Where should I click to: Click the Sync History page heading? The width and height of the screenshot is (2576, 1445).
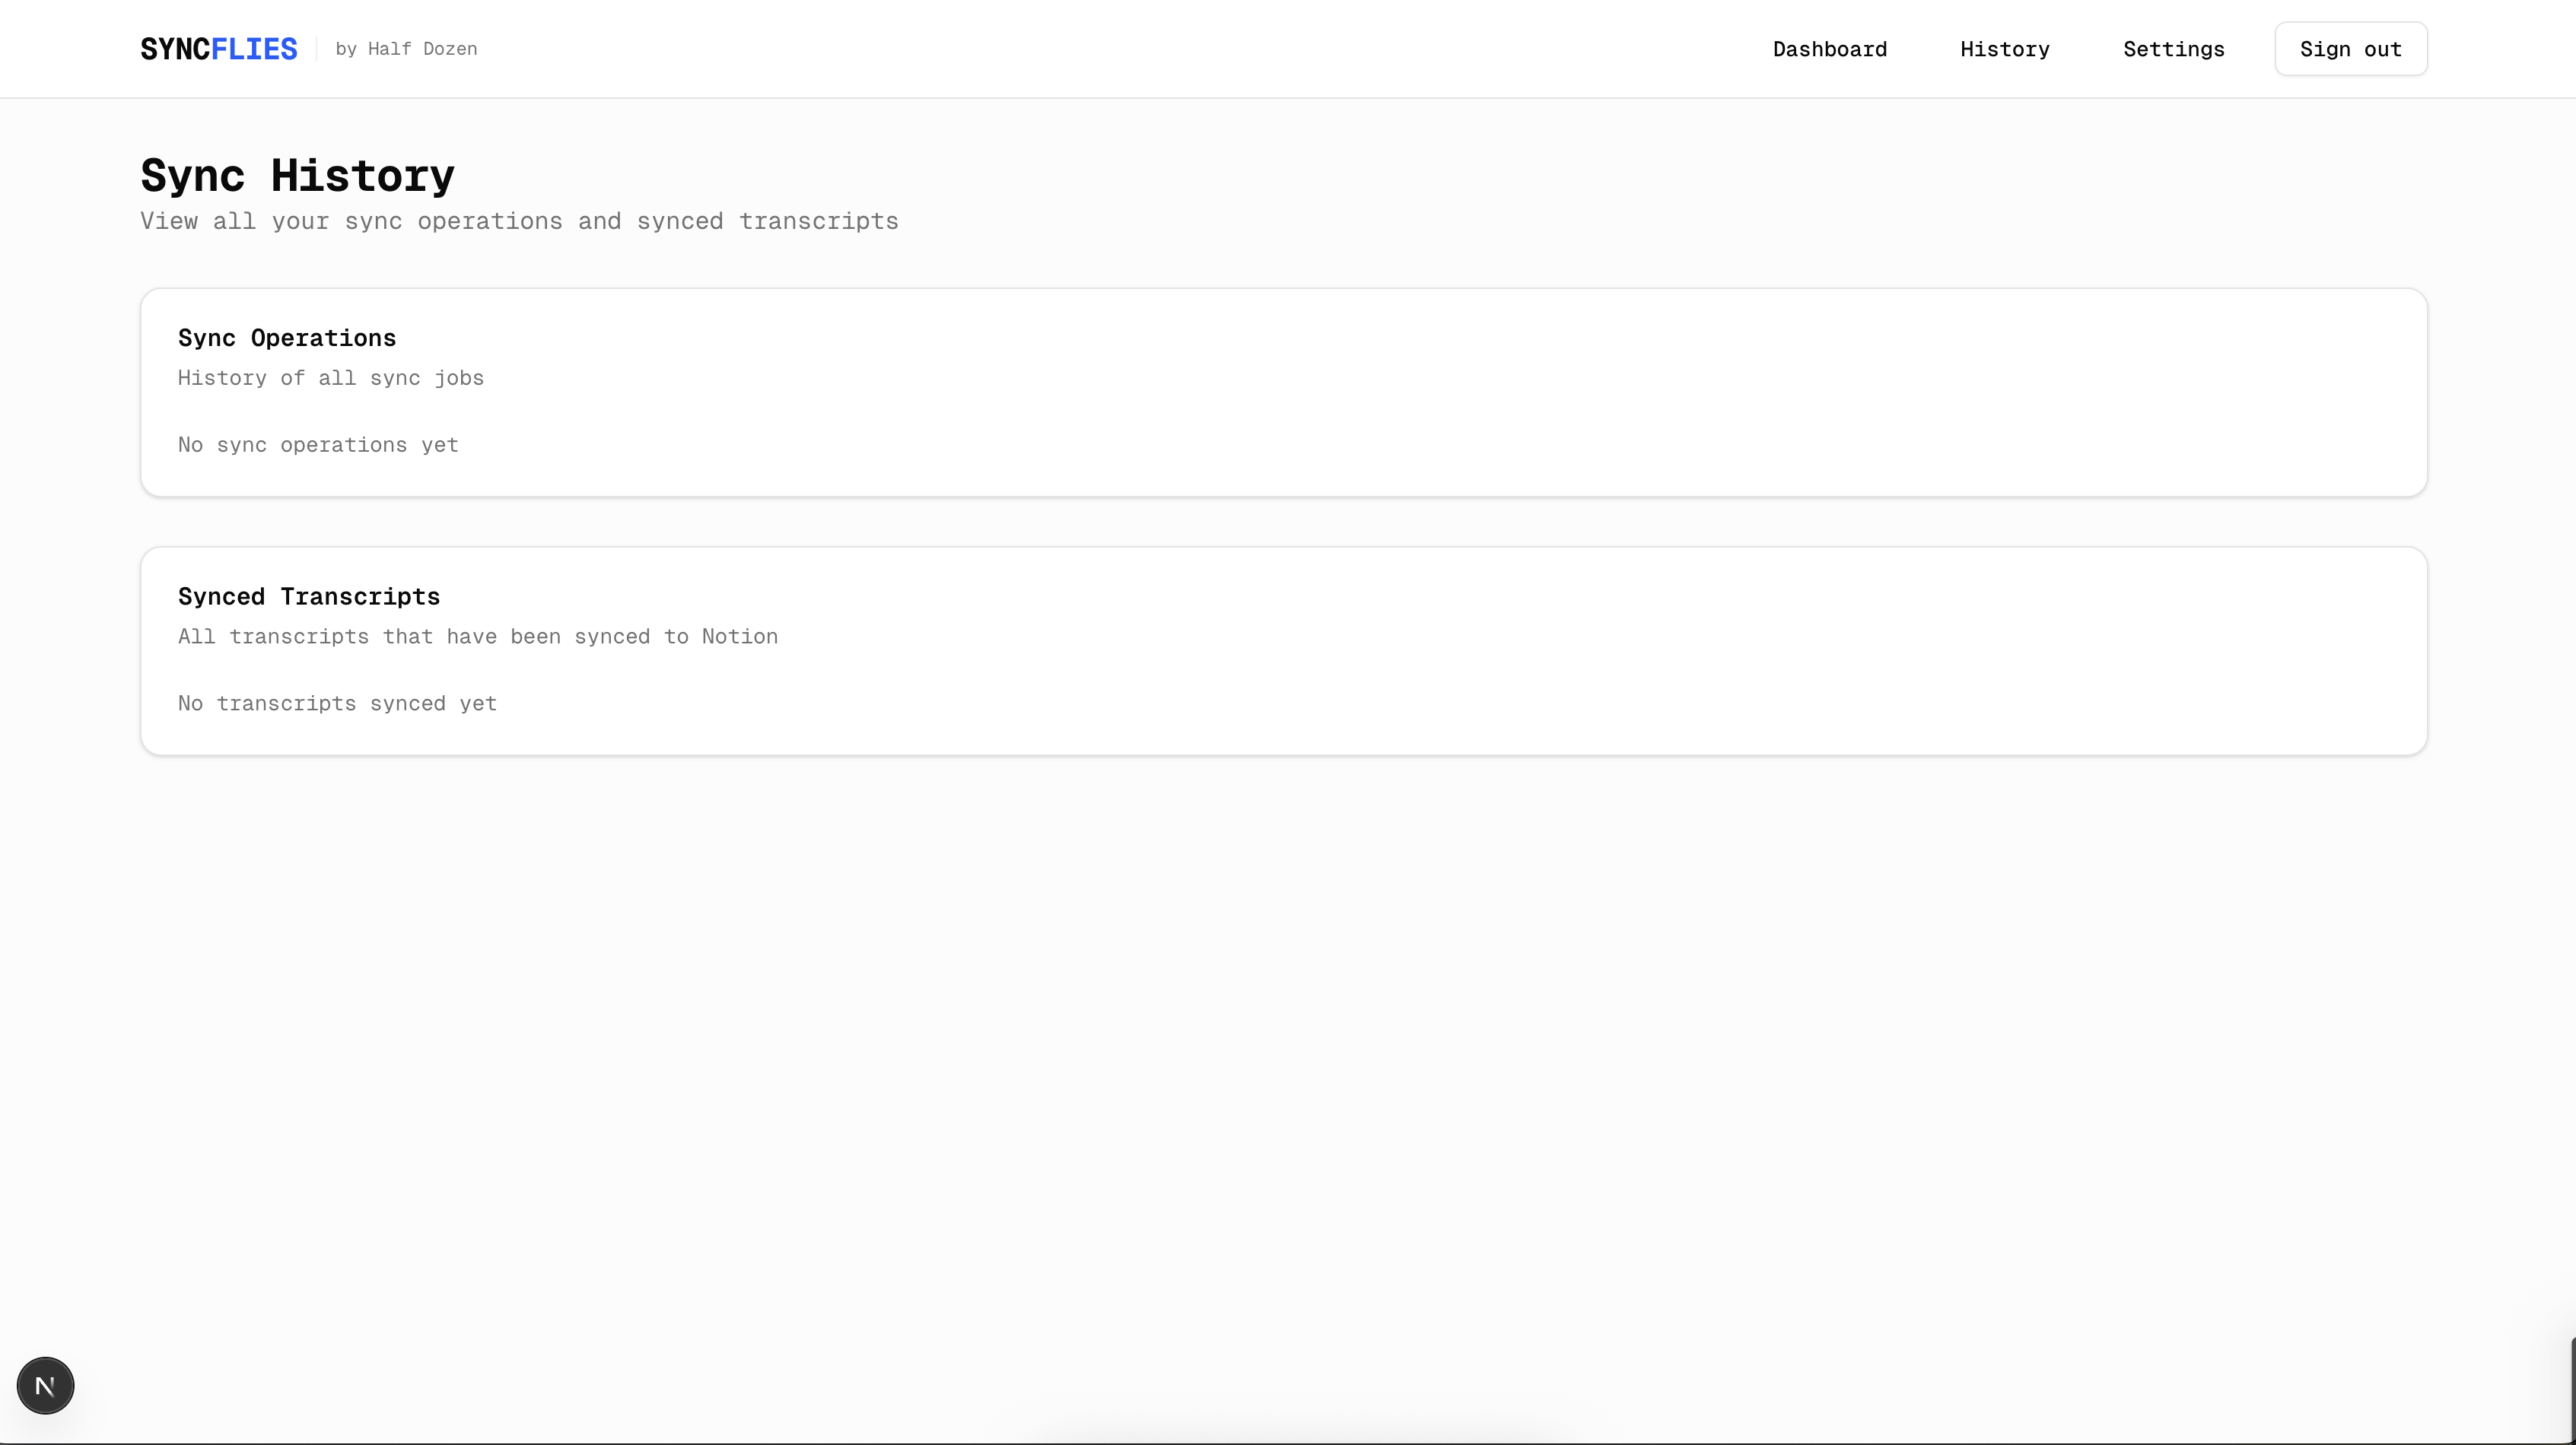[x=297, y=175]
